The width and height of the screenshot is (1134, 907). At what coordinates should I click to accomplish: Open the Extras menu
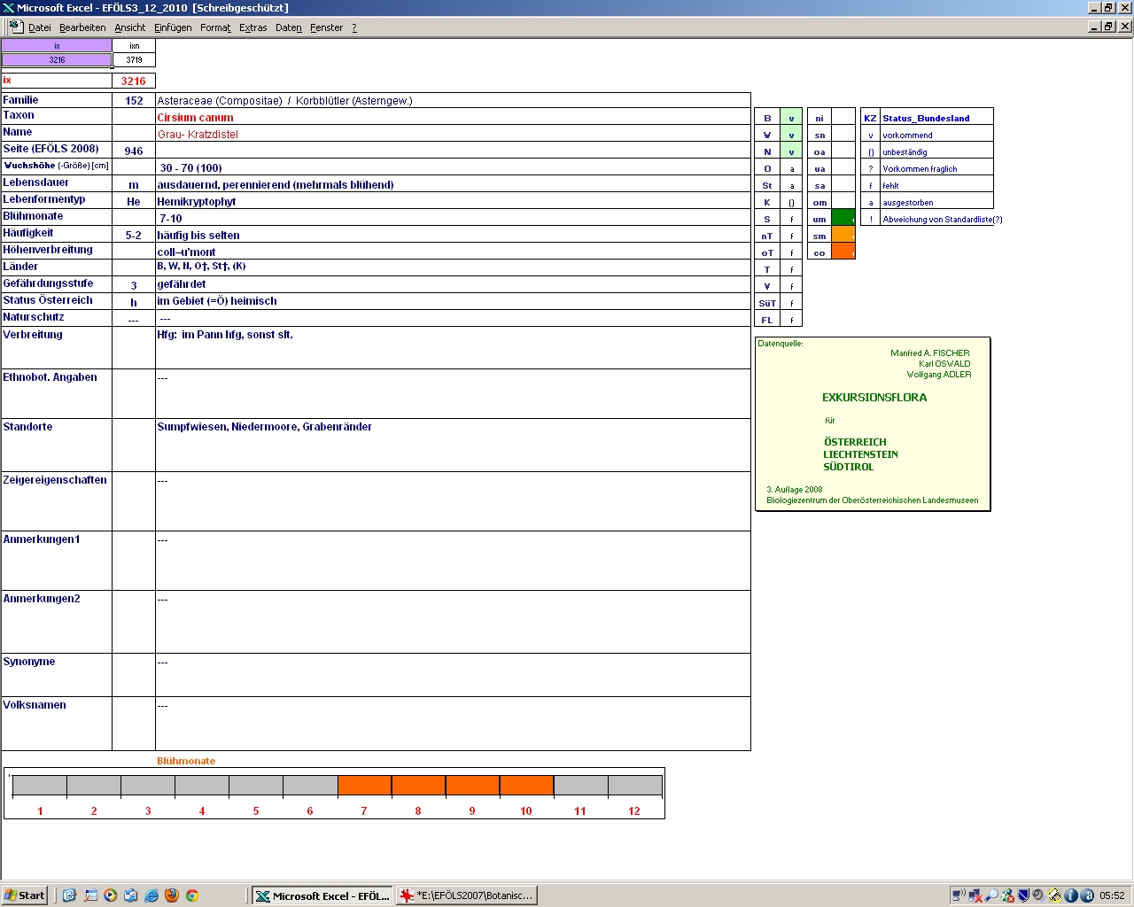pos(253,27)
